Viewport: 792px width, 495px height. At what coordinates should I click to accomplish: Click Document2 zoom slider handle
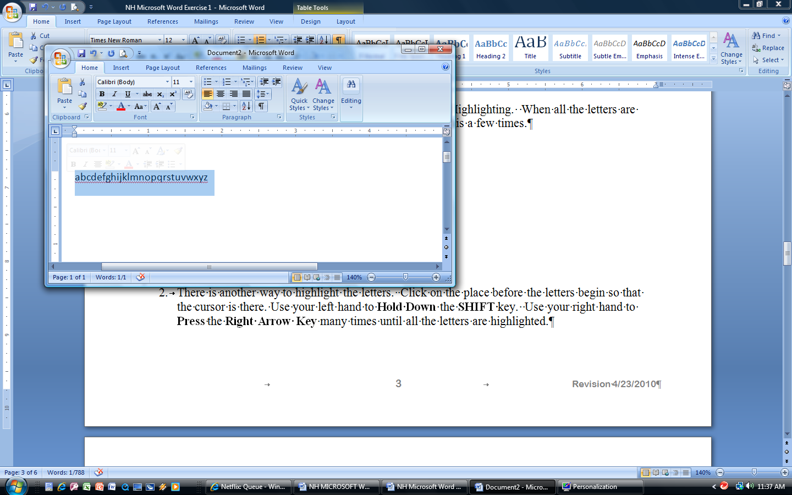pyautogui.click(x=405, y=277)
